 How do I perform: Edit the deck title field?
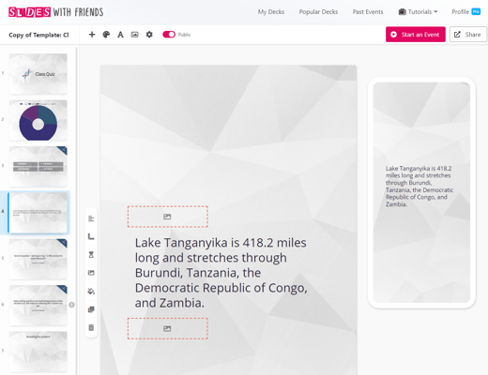38,35
